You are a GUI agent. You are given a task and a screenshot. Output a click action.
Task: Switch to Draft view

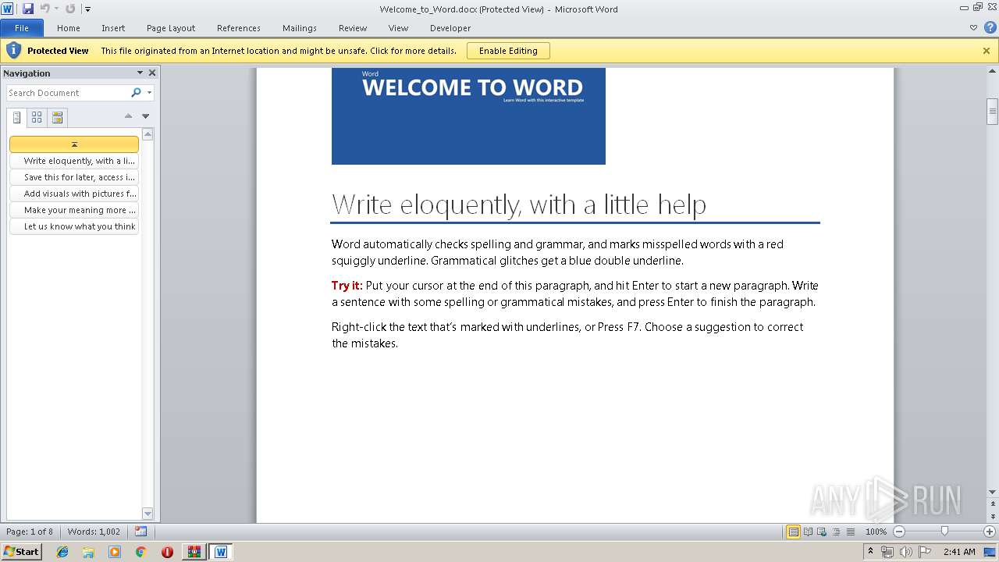pyautogui.click(x=850, y=532)
